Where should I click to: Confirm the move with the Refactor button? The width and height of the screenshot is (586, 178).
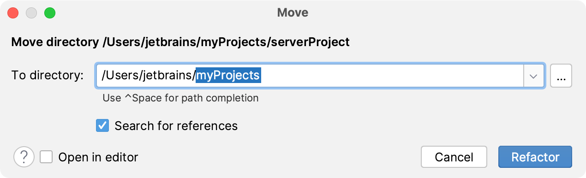click(x=535, y=157)
